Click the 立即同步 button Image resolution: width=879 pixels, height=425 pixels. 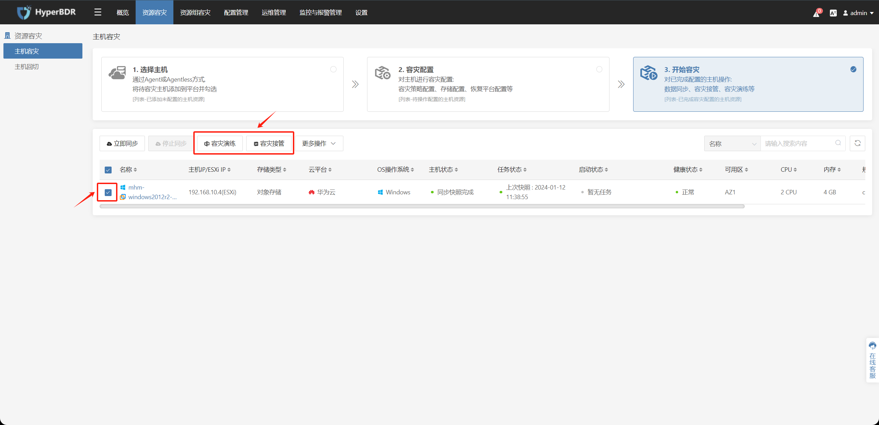pos(122,143)
